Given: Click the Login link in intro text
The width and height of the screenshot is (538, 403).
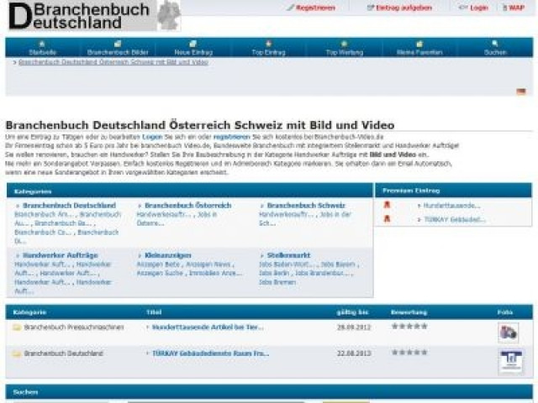Looking at the screenshot, I should tap(152, 137).
